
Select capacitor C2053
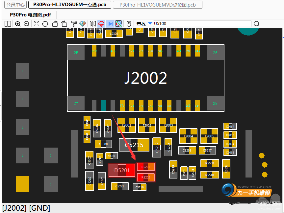tap(230, 153)
